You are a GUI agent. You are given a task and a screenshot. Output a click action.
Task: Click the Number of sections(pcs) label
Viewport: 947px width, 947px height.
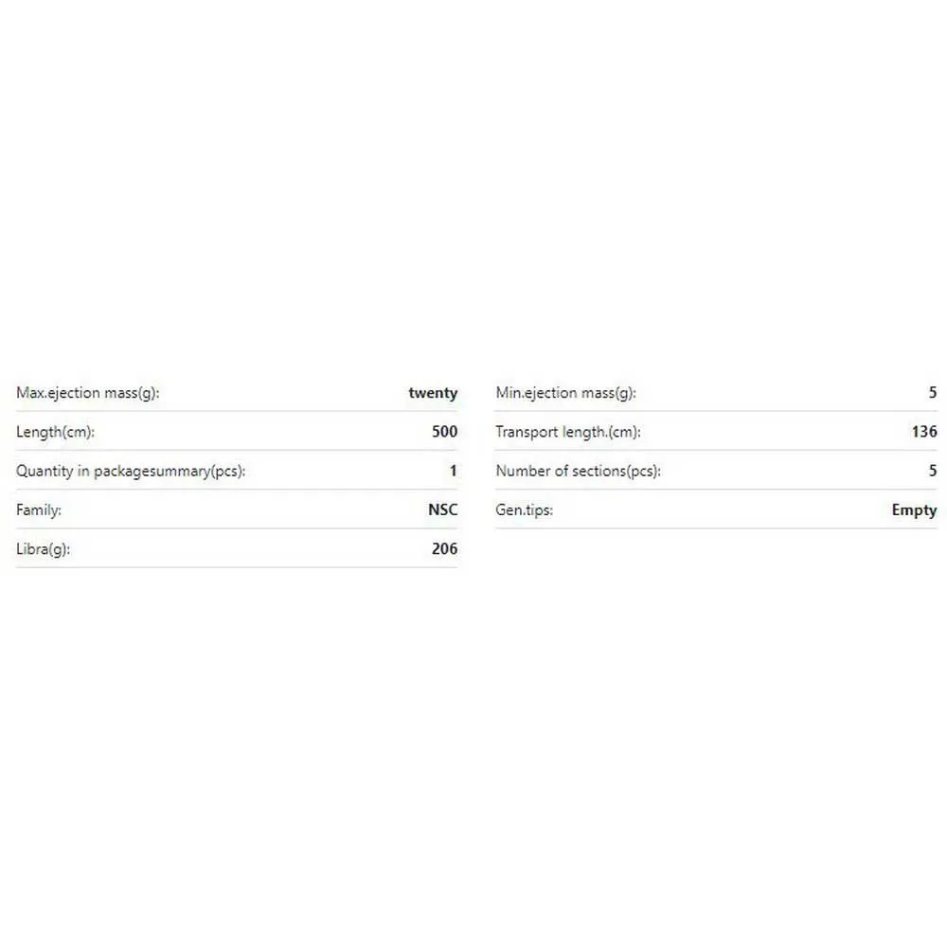tap(579, 471)
